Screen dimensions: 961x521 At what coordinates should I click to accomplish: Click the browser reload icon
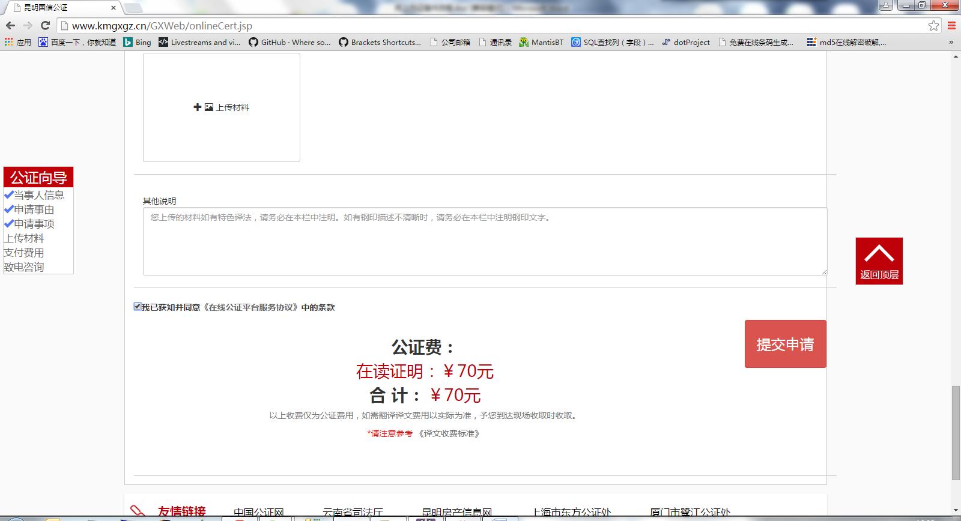coord(45,25)
